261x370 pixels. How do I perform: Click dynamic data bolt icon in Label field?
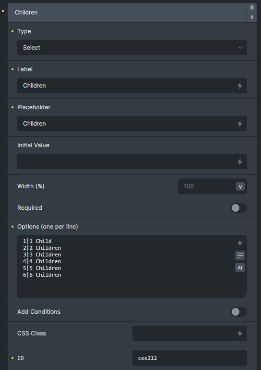point(240,86)
